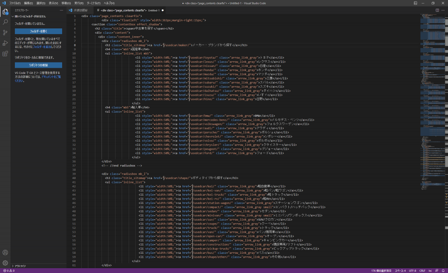
Task: Restore down the VS Code window
Action: tap(433, 3)
